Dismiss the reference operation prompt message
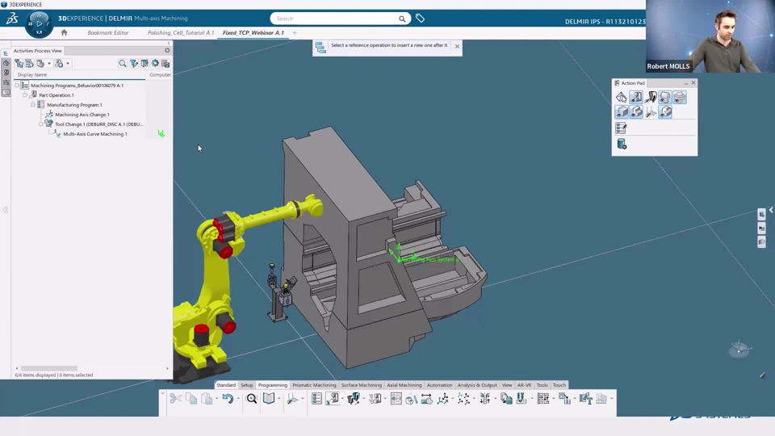This screenshot has width=775, height=436. click(457, 46)
